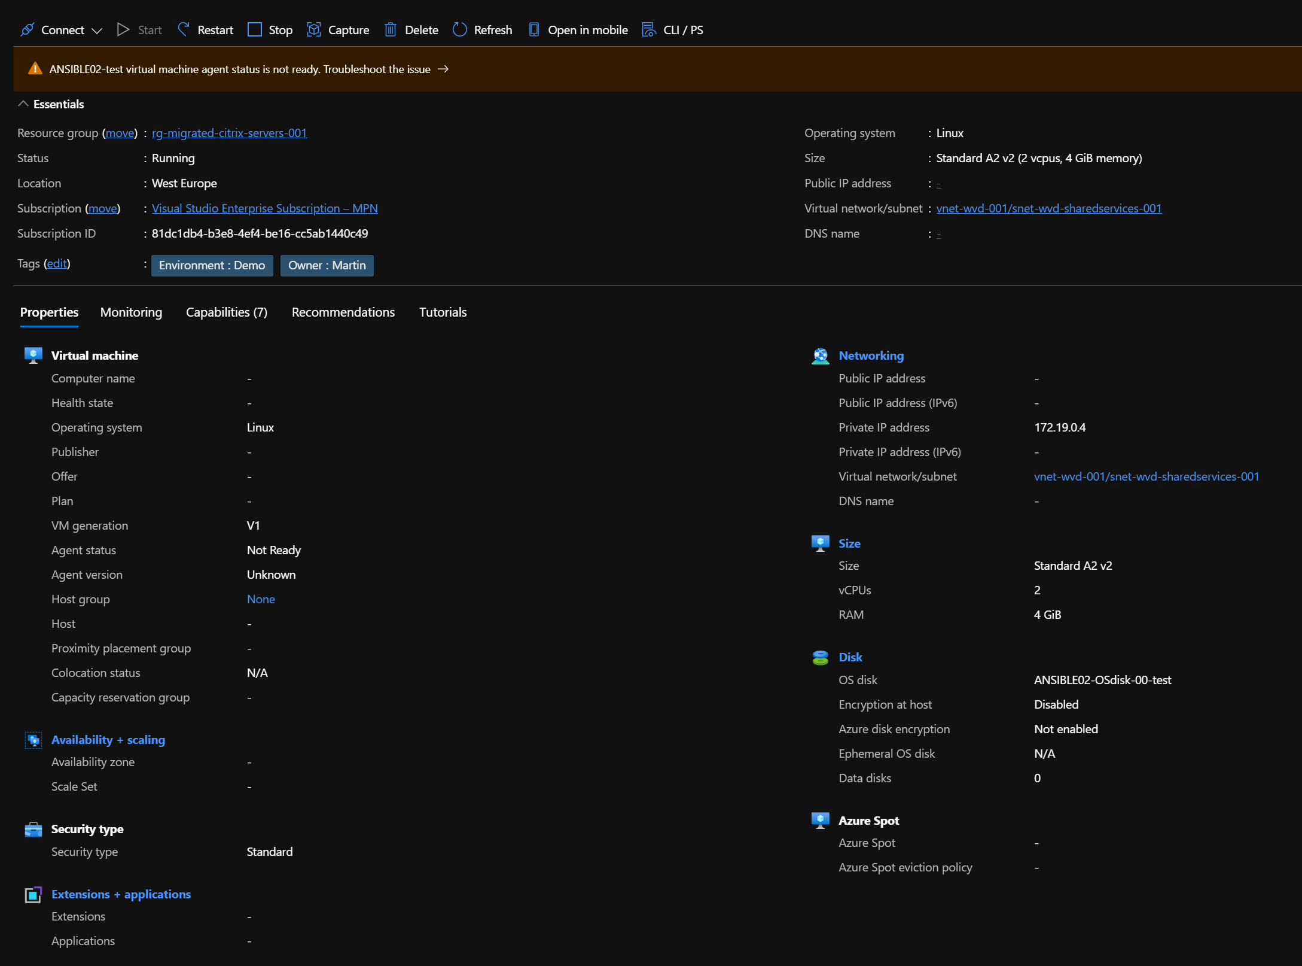The height and width of the screenshot is (966, 1302).
Task: Click the Availability + scaling icon
Action: tap(33, 740)
